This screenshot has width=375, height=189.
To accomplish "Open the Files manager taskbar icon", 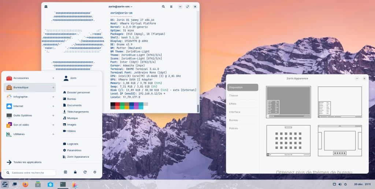I will coord(38,184).
